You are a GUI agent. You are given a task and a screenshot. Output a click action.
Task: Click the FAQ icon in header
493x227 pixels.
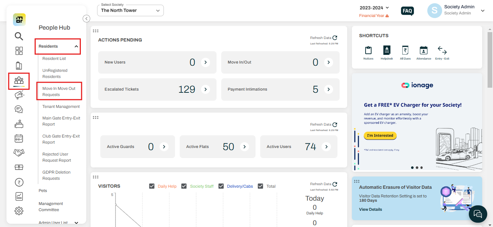tap(407, 11)
